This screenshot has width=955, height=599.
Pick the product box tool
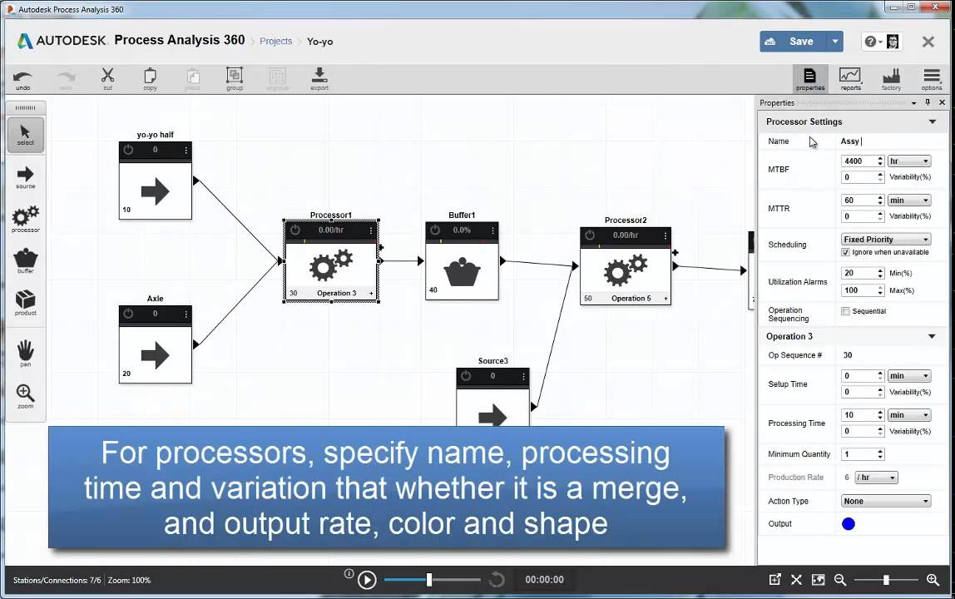click(26, 302)
